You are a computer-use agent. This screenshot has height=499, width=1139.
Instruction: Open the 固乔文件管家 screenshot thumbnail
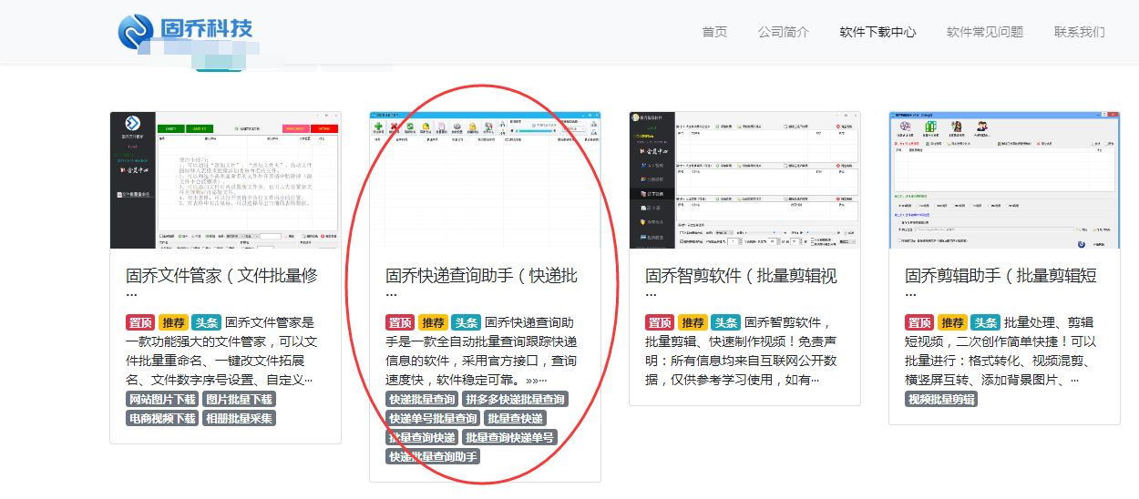pos(225,180)
